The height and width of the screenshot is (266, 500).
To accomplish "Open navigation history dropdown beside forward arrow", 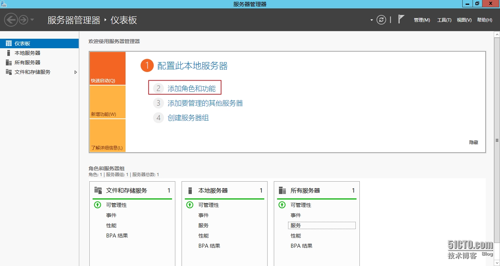I will point(32,20).
